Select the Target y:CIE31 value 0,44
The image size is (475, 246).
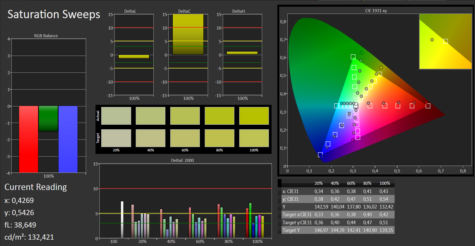pyautogui.click(x=351, y=223)
